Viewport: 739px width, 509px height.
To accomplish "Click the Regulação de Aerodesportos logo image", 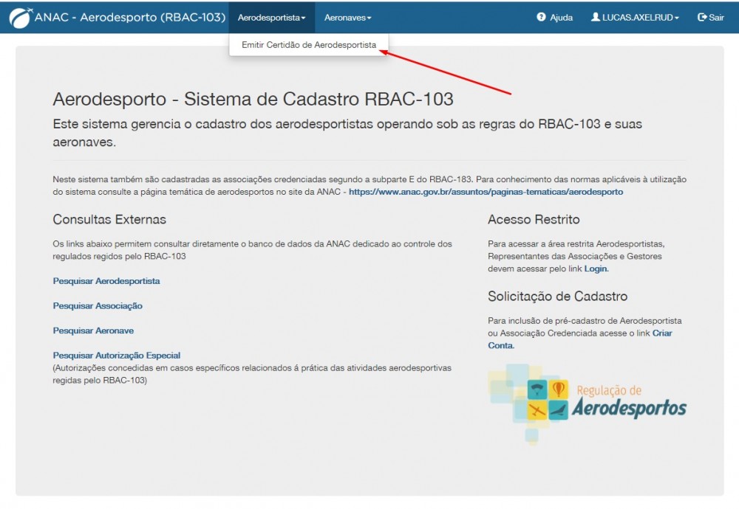I will 588,404.
